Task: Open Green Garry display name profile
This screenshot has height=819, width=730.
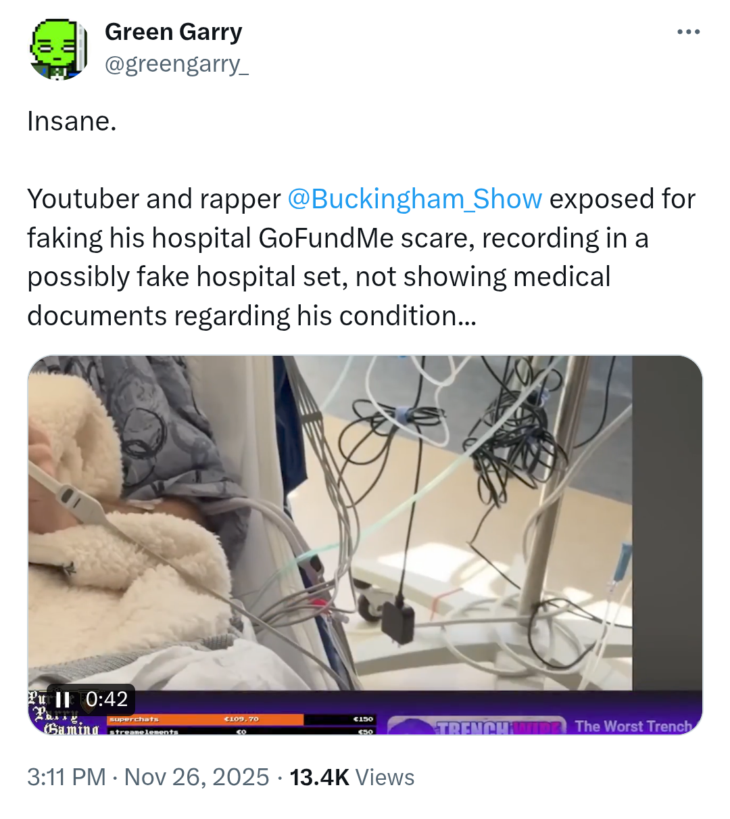Action: point(173,32)
